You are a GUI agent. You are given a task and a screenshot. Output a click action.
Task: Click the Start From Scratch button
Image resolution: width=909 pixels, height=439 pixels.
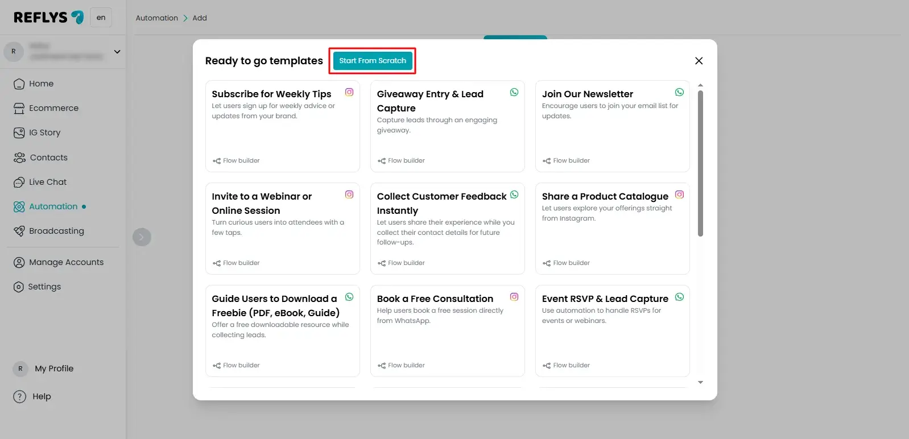coord(373,61)
